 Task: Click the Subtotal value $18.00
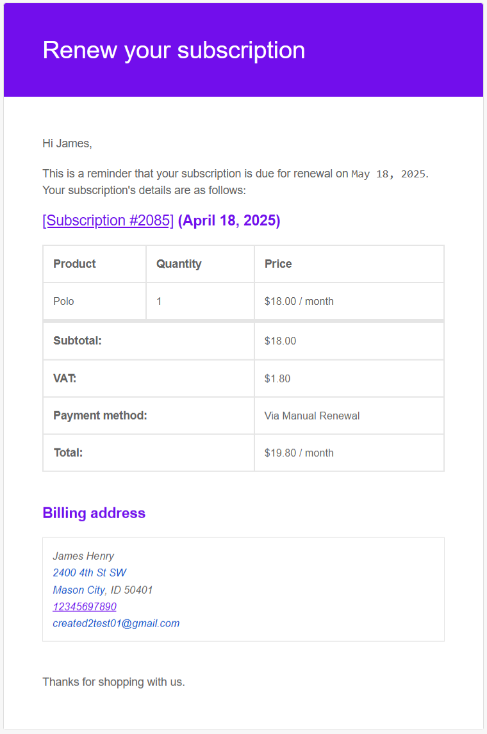[x=280, y=341]
